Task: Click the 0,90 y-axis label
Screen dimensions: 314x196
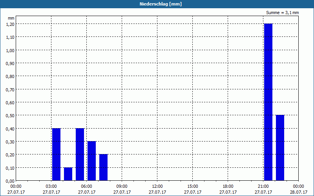Action: 10,63
